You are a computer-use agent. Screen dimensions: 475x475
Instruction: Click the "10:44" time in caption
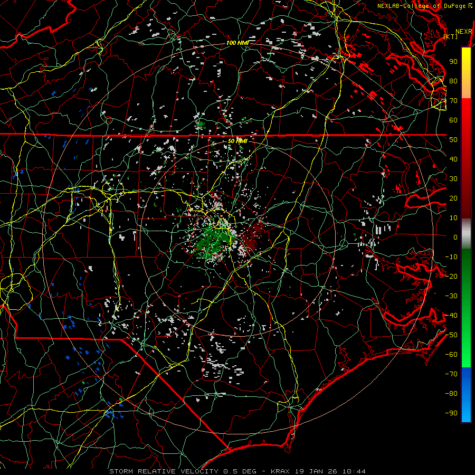(x=354, y=471)
